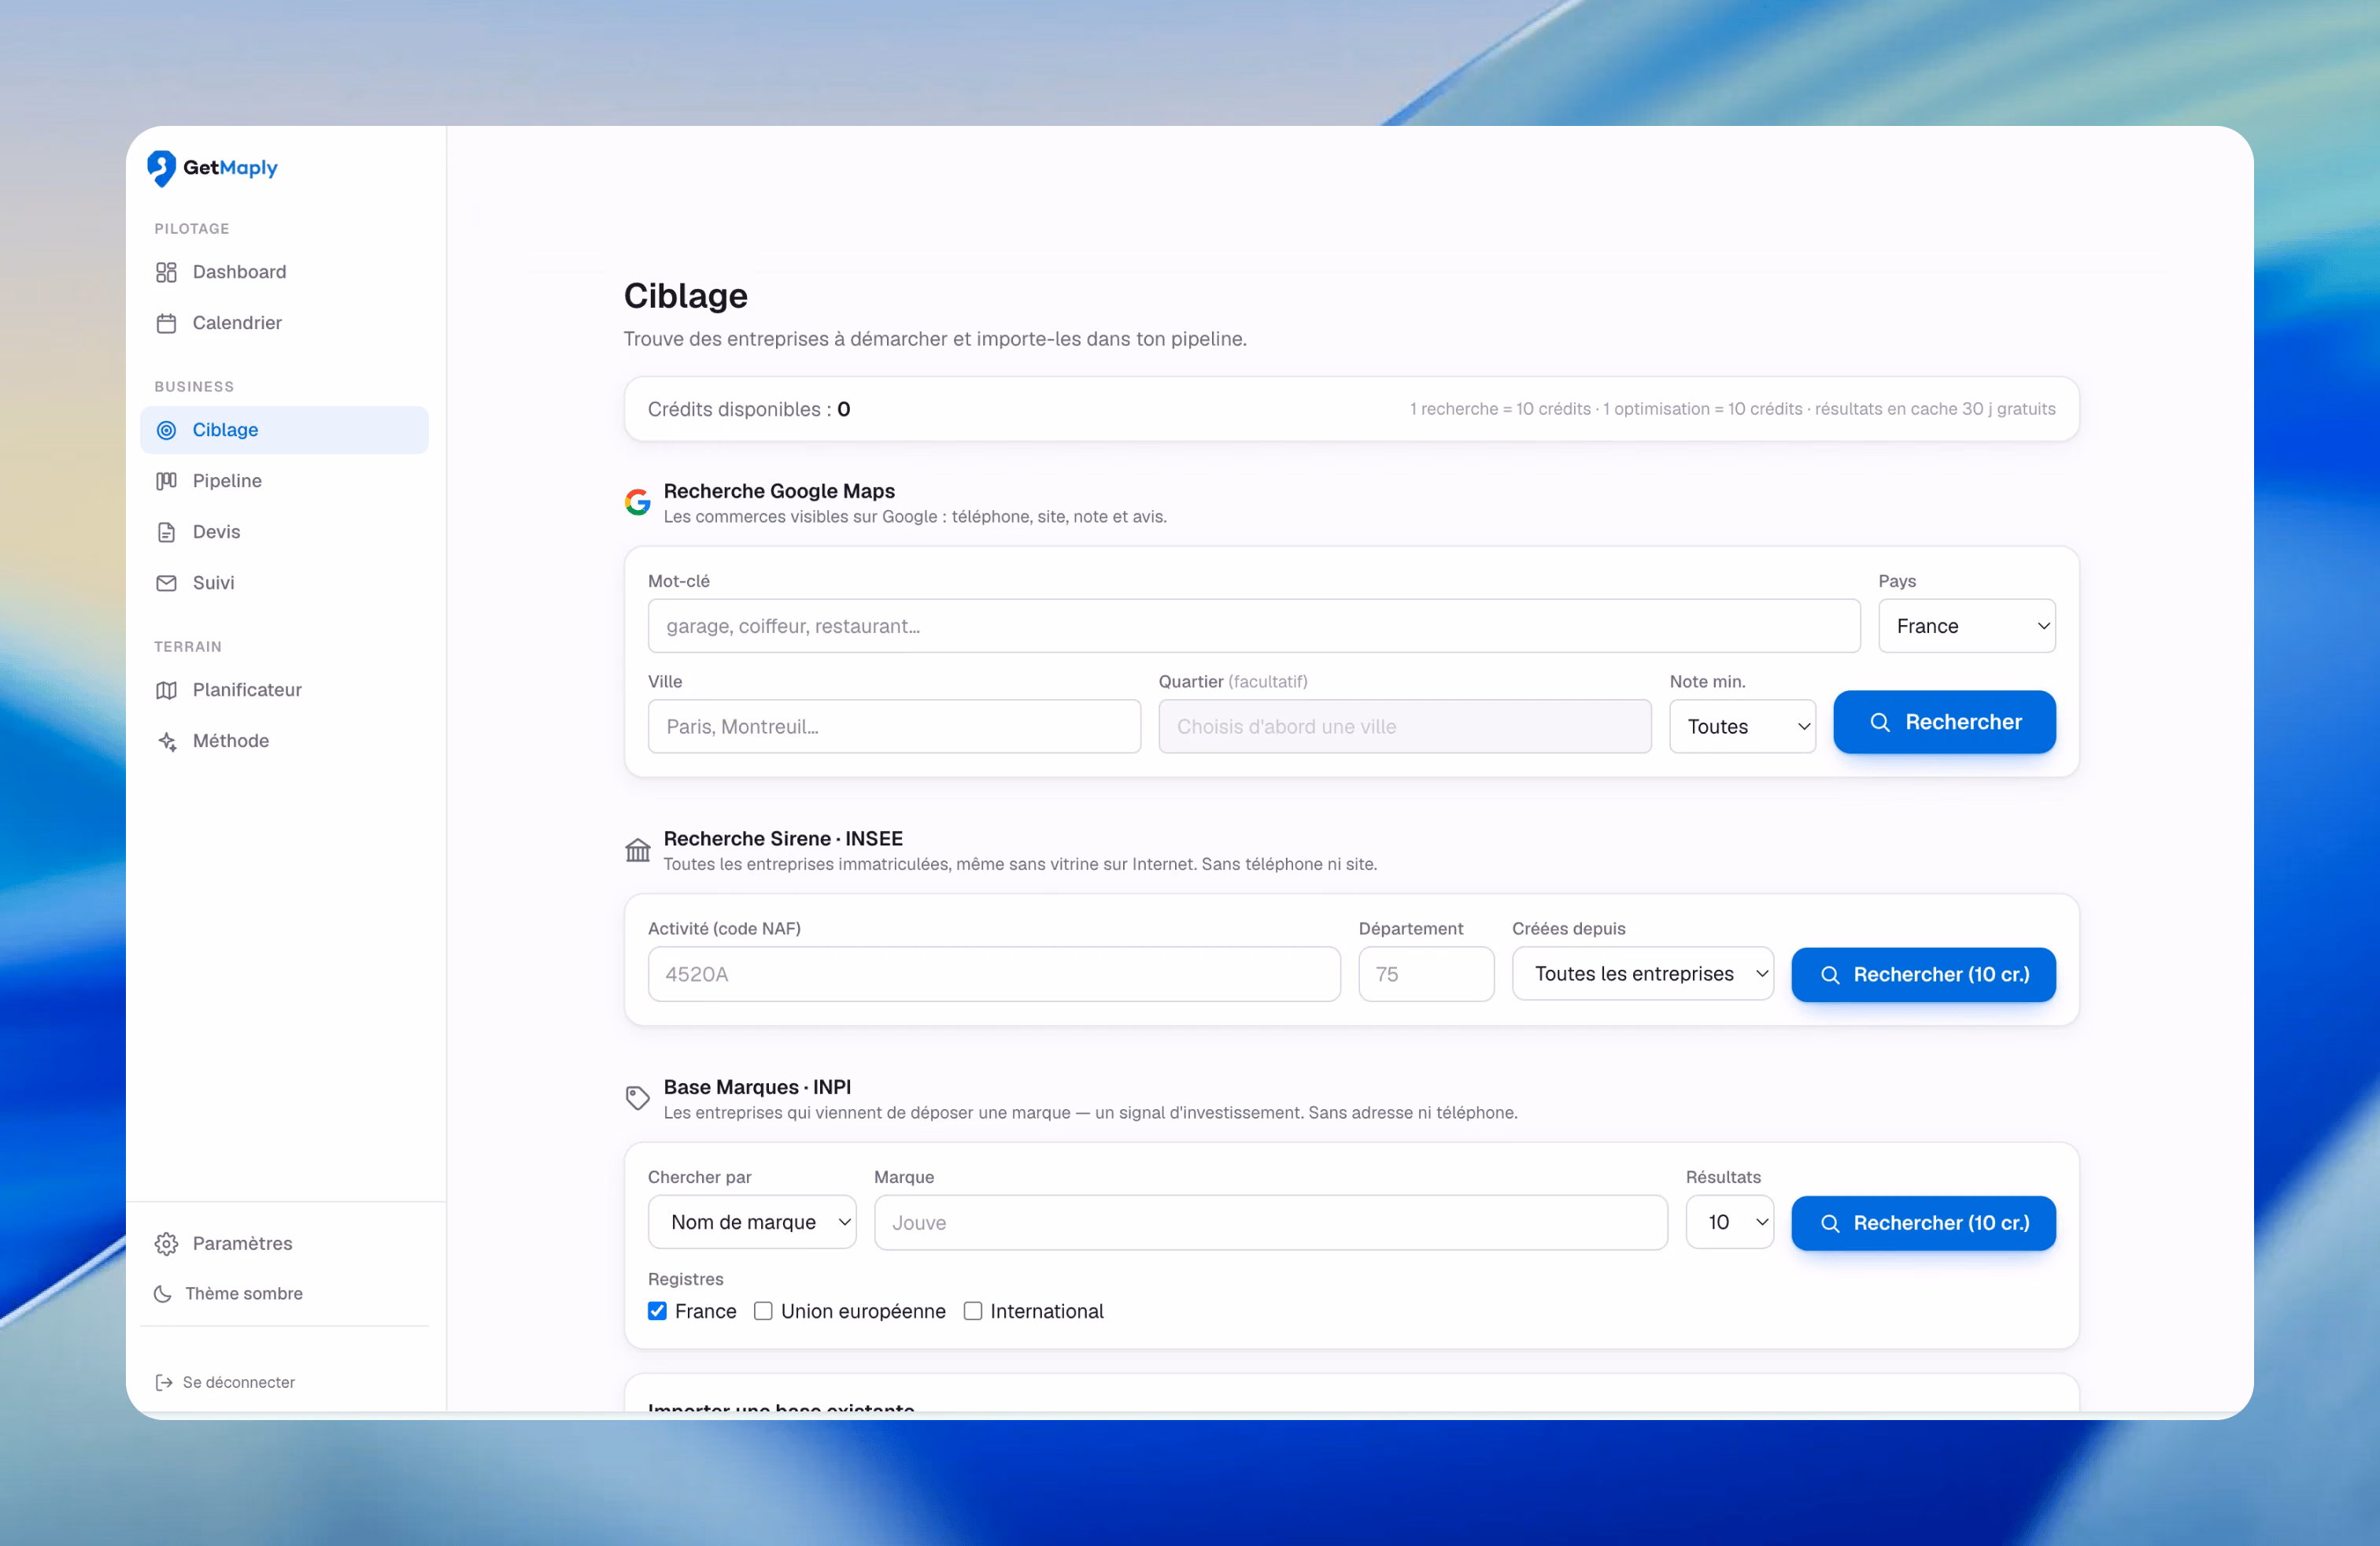Click the Base Marques · INPI title
The width and height of the screenshot is (2380, 1546).
click(x=757, y=1087)
